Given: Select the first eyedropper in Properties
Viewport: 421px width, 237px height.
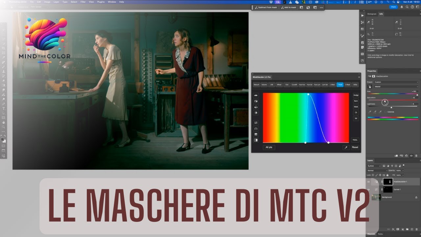Looking at the screenshot, I should click(x=370, y=112).
